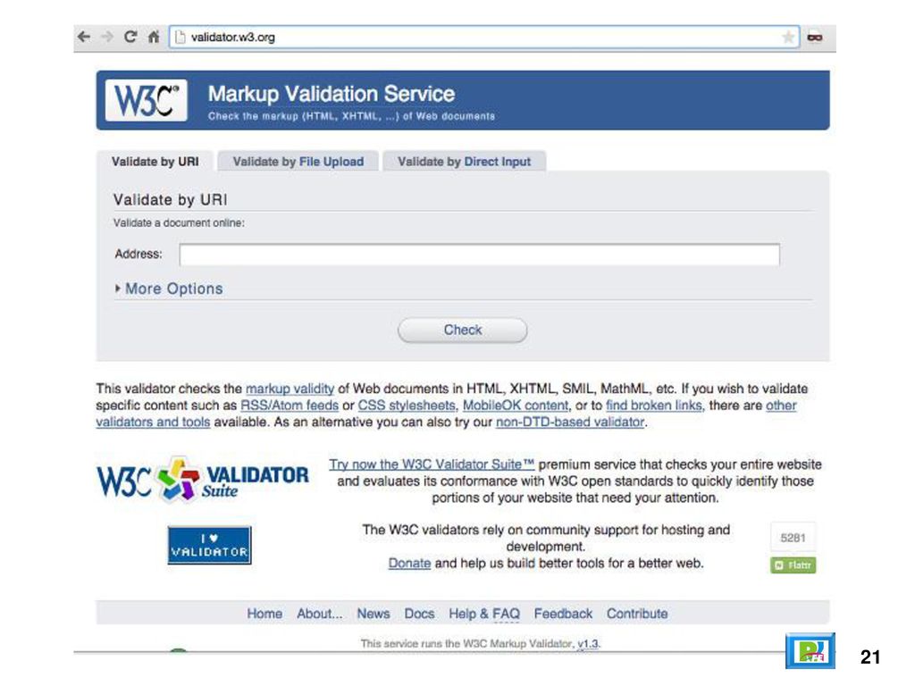Click the W3C Validator Suite logo
915x686 pixels.
pyautogui.click(x=203, y=480)
